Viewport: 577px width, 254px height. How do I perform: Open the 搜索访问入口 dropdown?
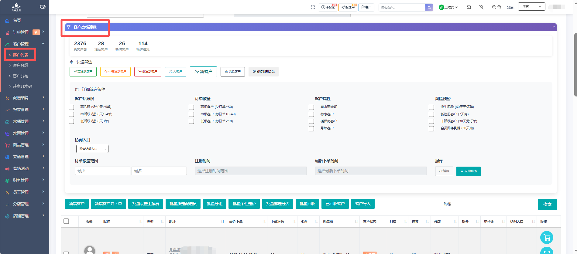(x=92, y=149)
